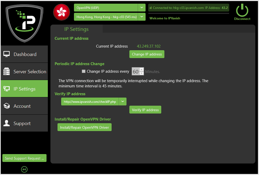Click the Dashboard monitor icon
The height and width of the screenshot is (175, 259).
[7, 54]
